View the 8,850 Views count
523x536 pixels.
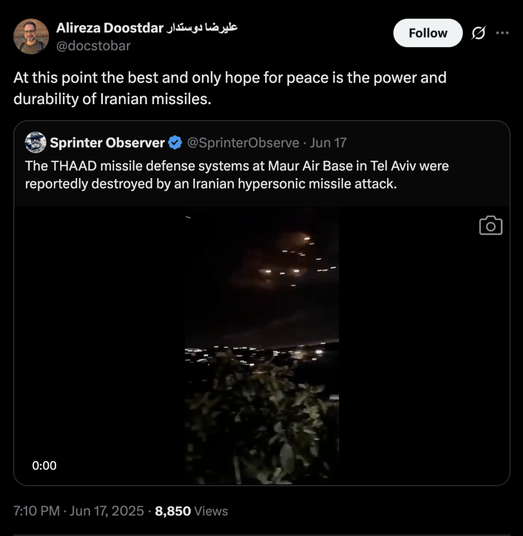point(191,511)
